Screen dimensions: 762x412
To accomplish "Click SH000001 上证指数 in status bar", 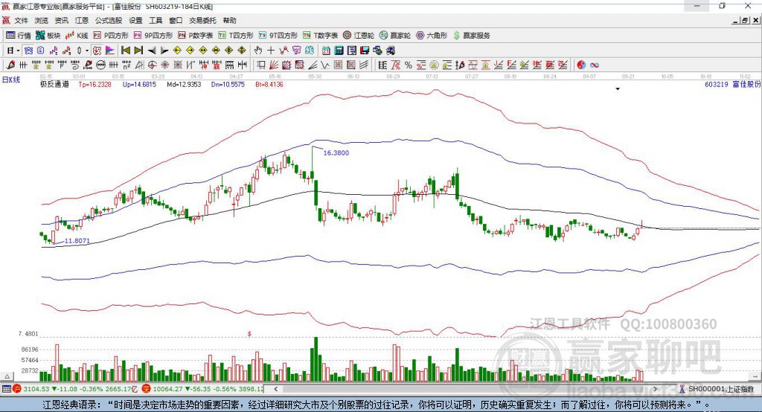I will click(720, 389).
